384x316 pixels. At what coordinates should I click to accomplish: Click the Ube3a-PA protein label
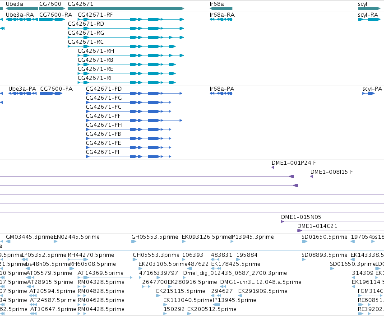point(22,88)
